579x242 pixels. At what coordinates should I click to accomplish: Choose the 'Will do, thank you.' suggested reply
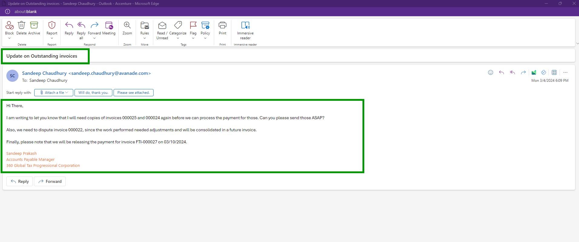(x=93, y=93)
